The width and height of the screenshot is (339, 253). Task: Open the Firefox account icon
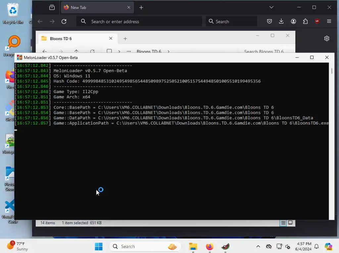click(x=293, y=21)
